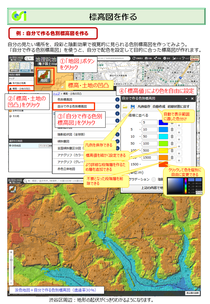
Task: Click the 初期状態に戻す button
Action: point(178,106)
